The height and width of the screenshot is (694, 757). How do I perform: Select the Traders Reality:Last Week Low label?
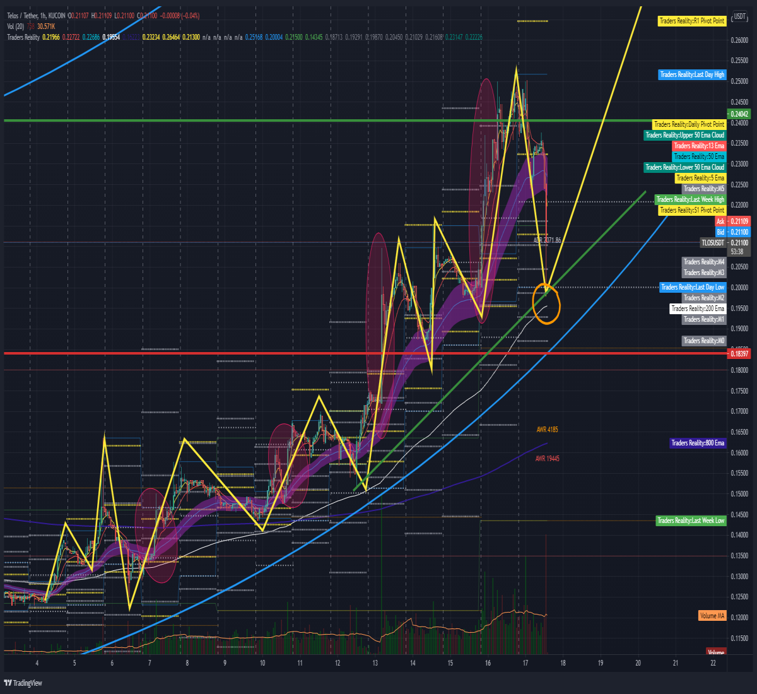coord(691,520)
